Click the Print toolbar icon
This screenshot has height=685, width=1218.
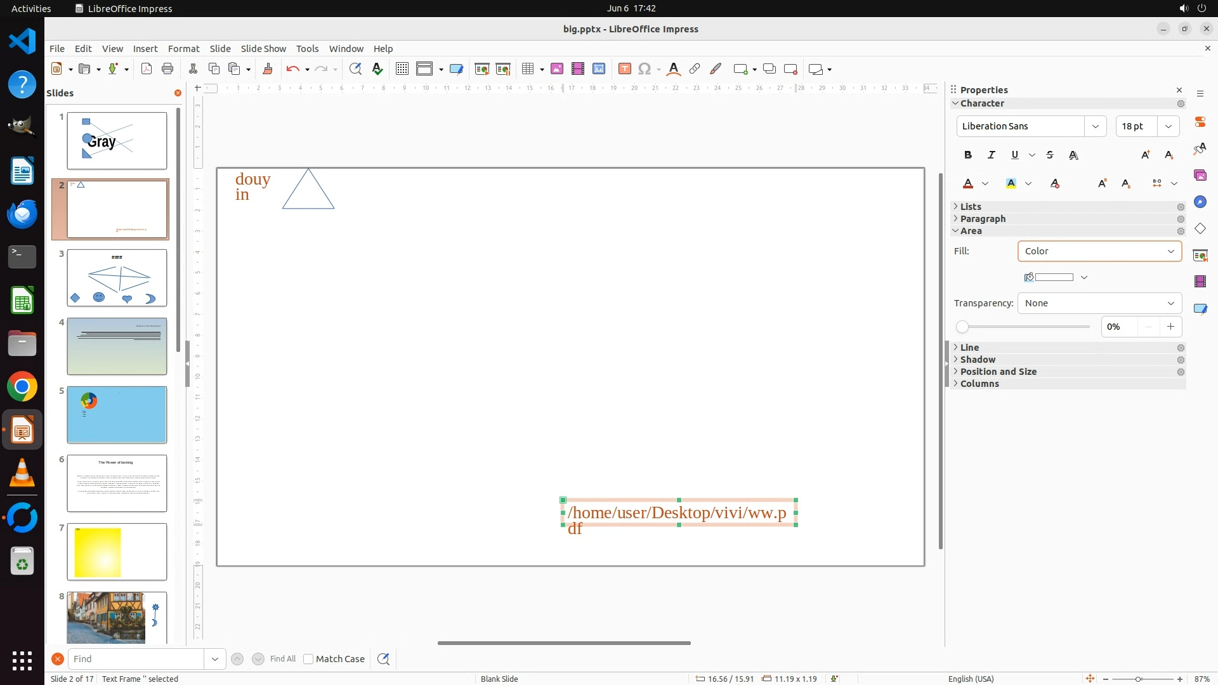167,69
